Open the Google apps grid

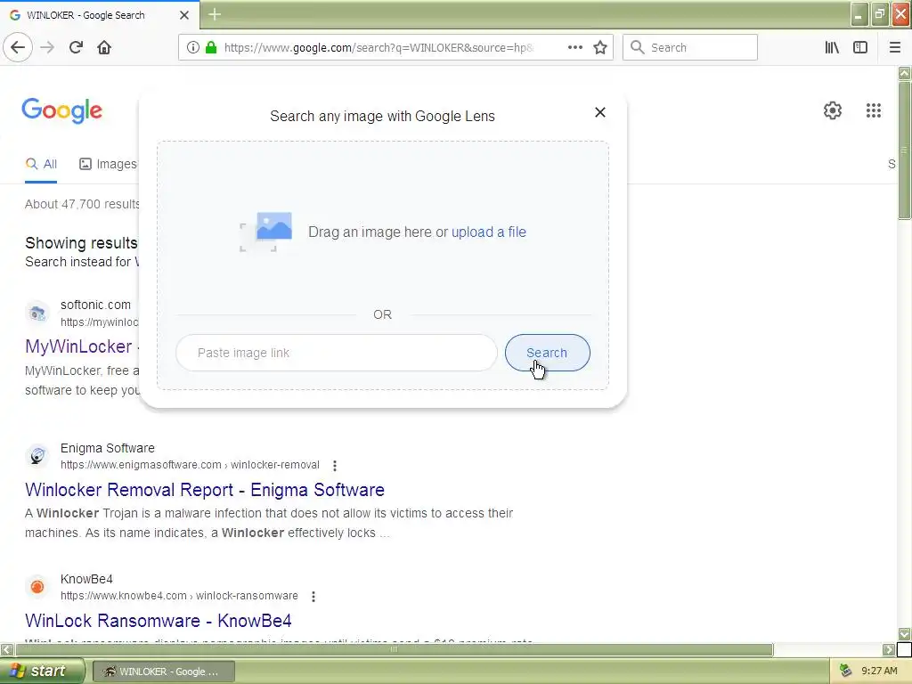pos(873,110)
